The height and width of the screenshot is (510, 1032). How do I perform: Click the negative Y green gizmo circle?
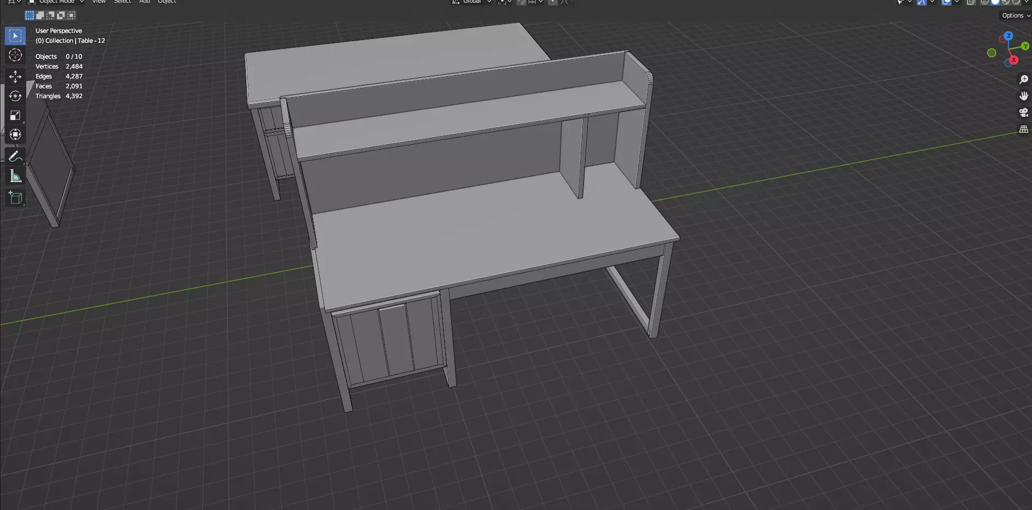[991, 53]
